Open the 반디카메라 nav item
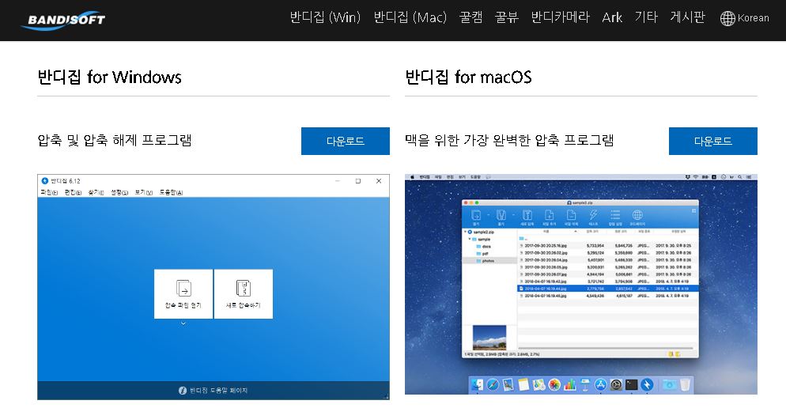The height and width of the screenshot is (412, 786). pos(560,17)
